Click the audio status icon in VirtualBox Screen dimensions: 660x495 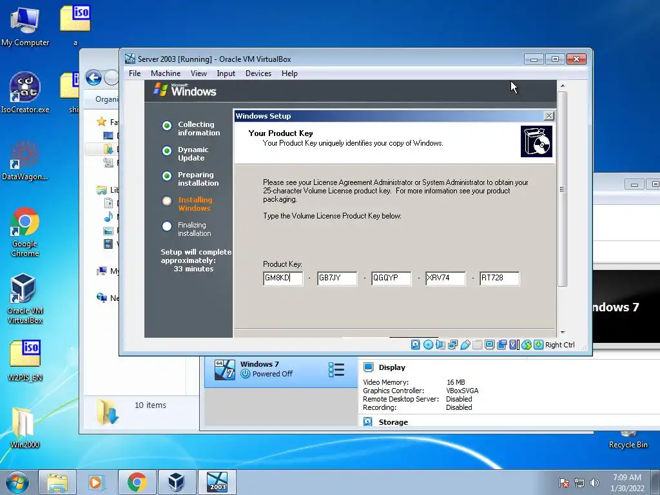point(440,345)
